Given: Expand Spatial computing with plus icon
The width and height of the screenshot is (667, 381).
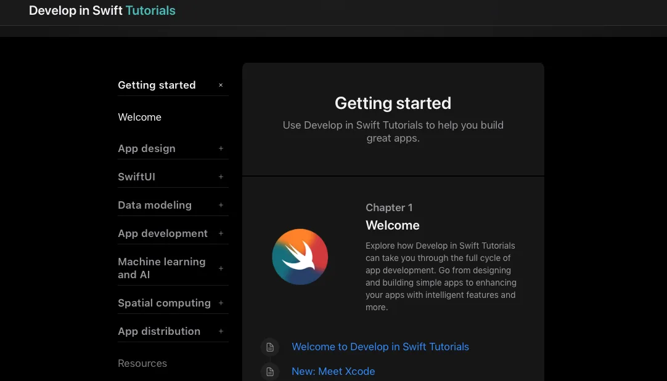Looking at the screenshot, I should coord(221,303).
